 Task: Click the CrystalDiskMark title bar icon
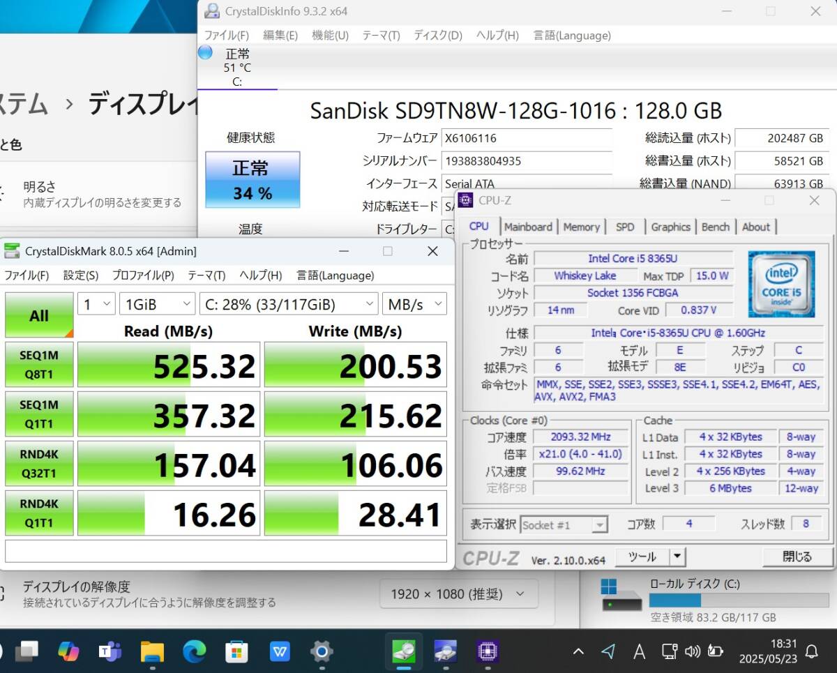pos(12,251)
